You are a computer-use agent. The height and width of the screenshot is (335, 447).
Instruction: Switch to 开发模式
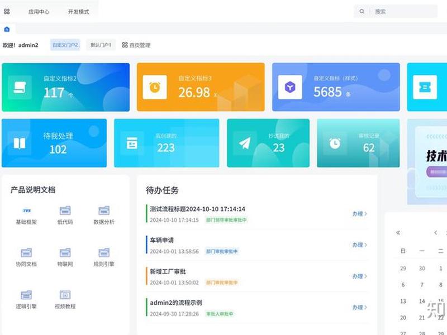pyautogui.click(x=78, y=12)
